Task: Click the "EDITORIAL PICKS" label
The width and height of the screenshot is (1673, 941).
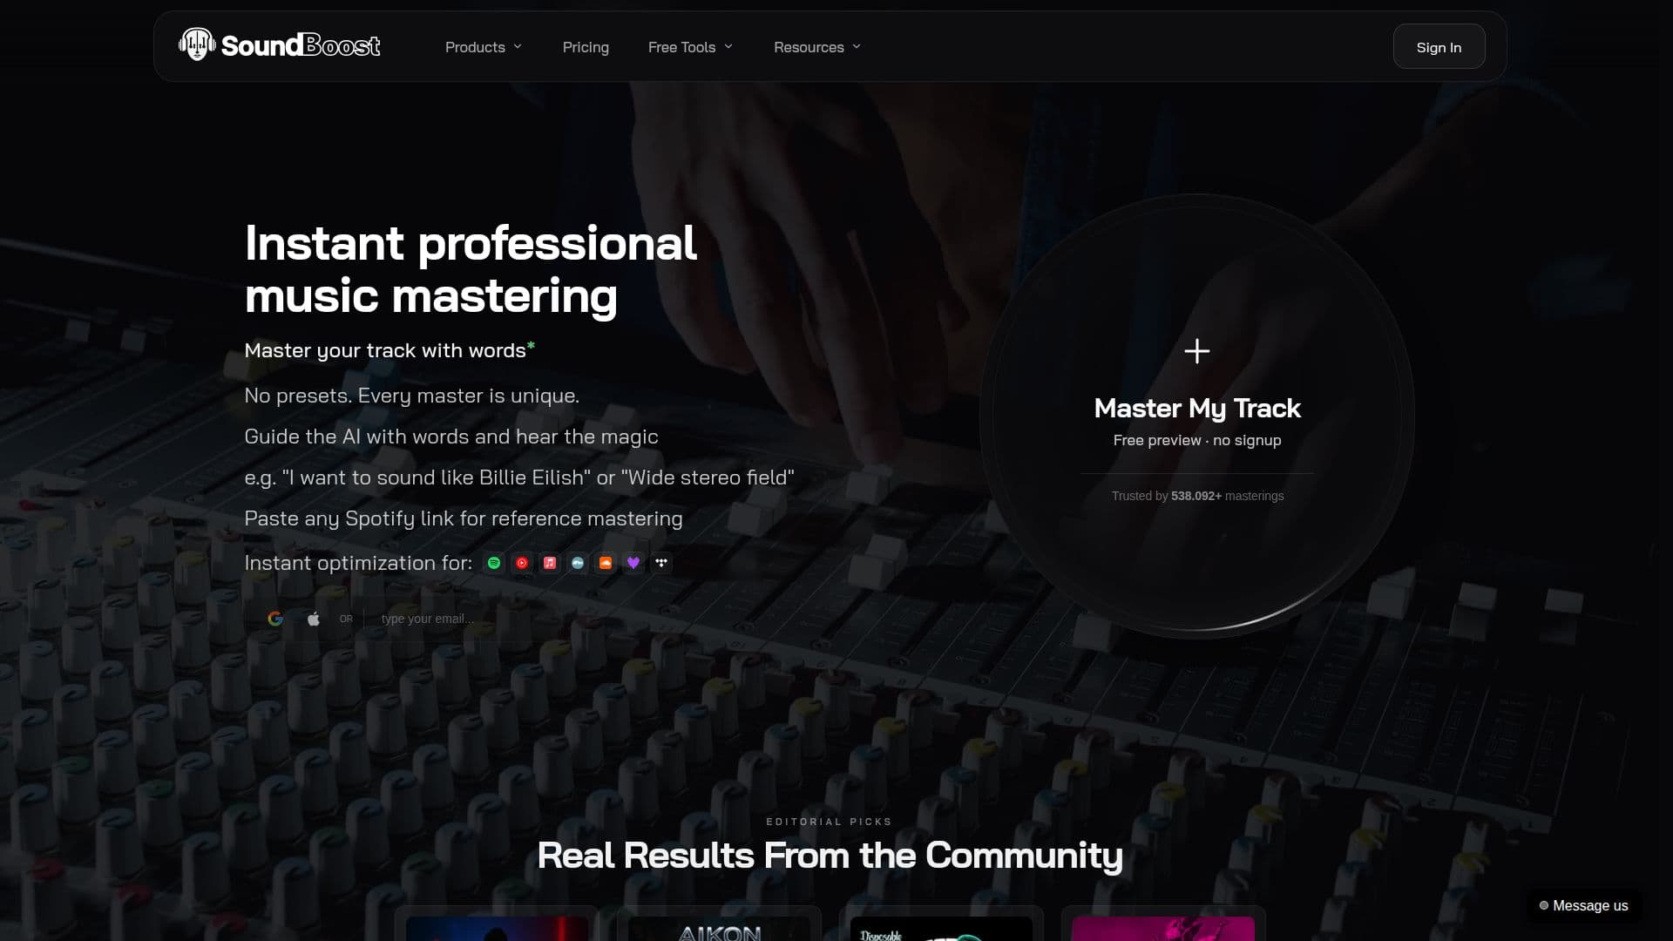Action: pyautogui.click(x=829, y=822)
